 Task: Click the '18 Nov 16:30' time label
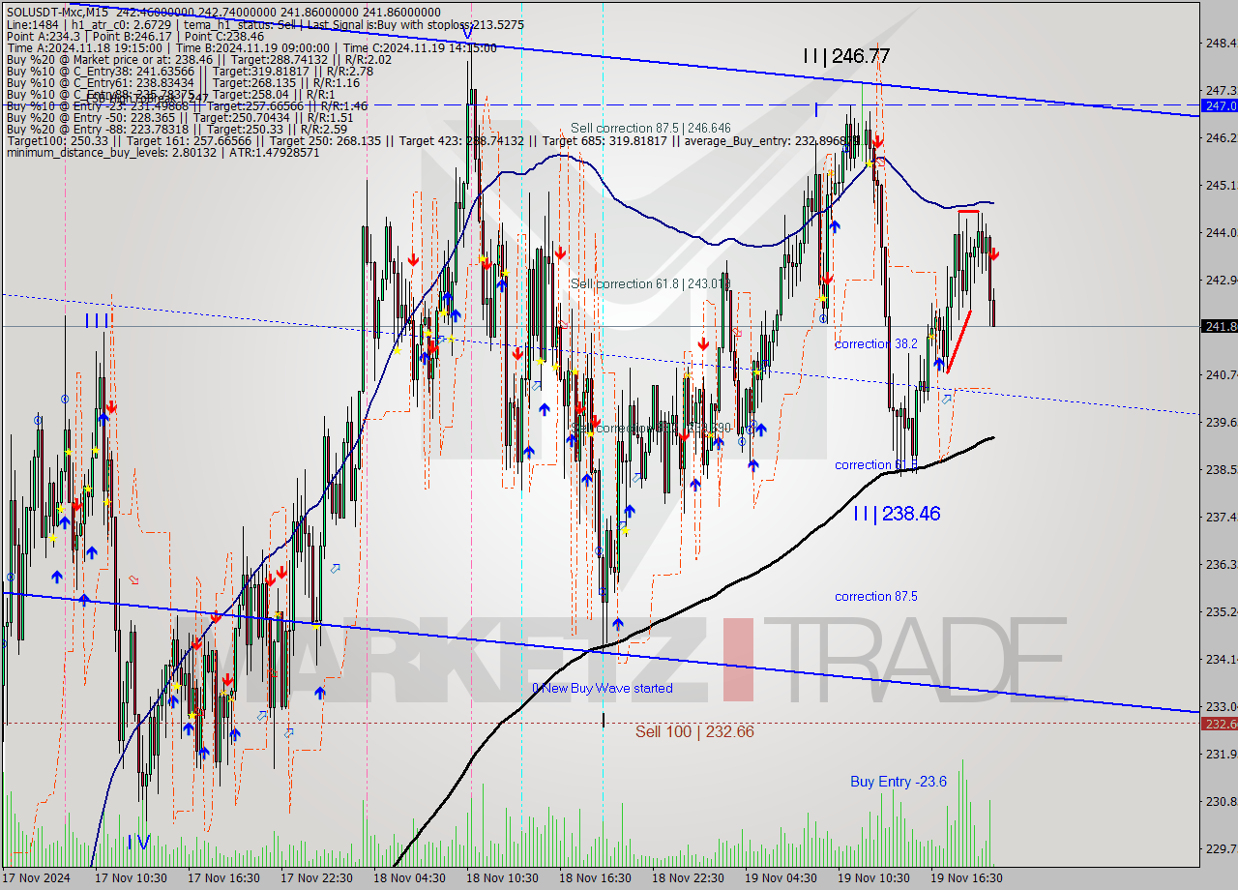pyautogui.click(x=595, y=877)
